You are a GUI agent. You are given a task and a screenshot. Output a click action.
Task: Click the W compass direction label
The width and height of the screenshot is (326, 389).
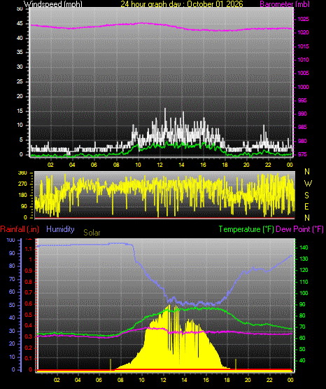(x=308, y=184)
